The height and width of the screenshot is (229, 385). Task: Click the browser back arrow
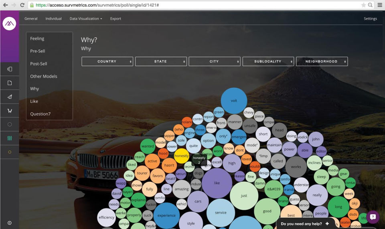5,5
